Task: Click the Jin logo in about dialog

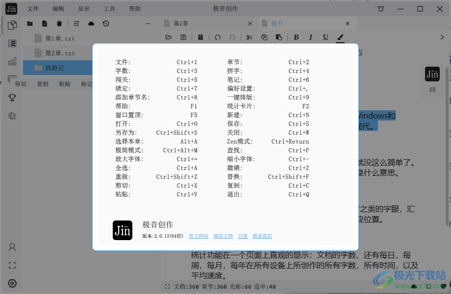Action: pyautogui.click(x=123, y=230)
